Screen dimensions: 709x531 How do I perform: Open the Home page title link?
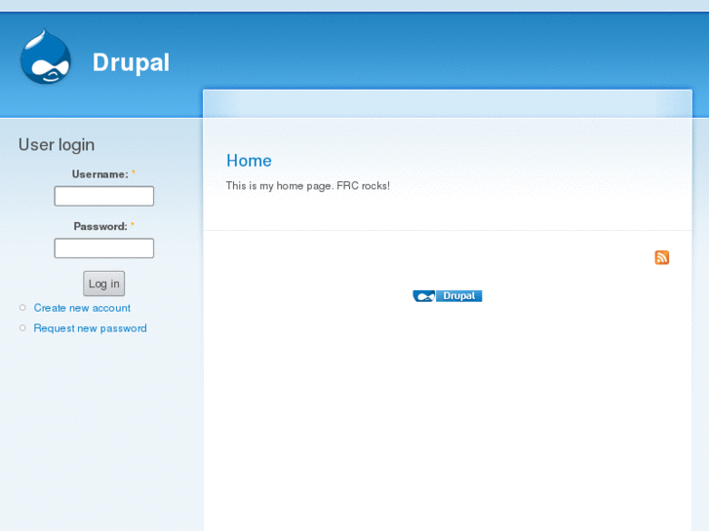coord(249,161)
